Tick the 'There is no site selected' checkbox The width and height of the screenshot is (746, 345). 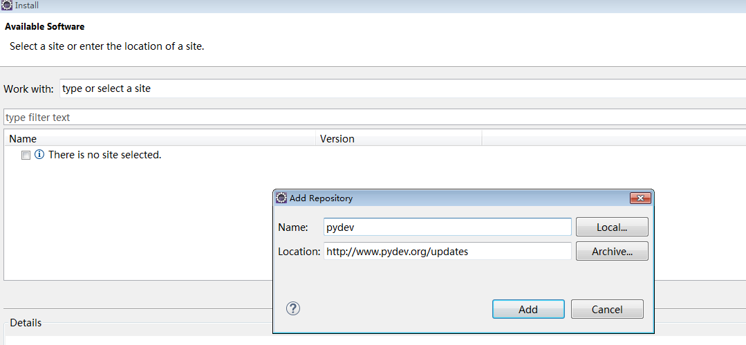point(26,156)
